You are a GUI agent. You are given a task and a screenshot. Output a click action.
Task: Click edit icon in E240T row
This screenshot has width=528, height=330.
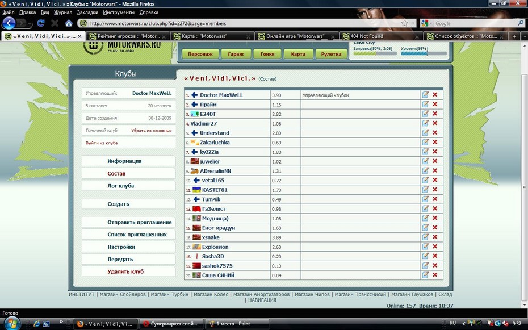click(x=425, y=114)
